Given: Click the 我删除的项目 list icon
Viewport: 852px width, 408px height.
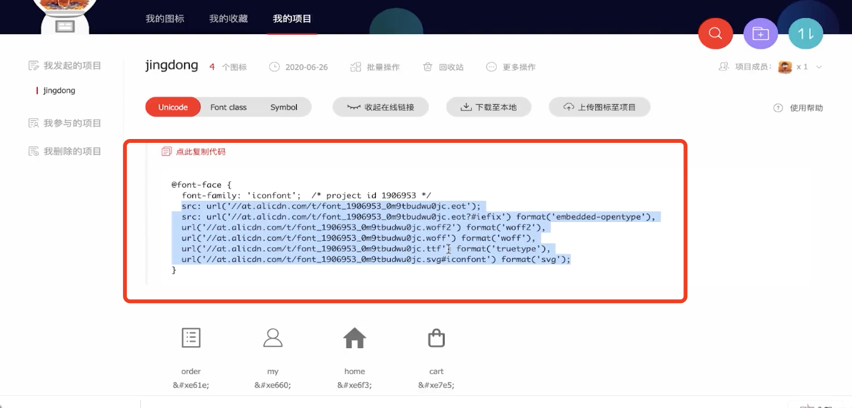Looking at the screenshot, I should point(34,151).
